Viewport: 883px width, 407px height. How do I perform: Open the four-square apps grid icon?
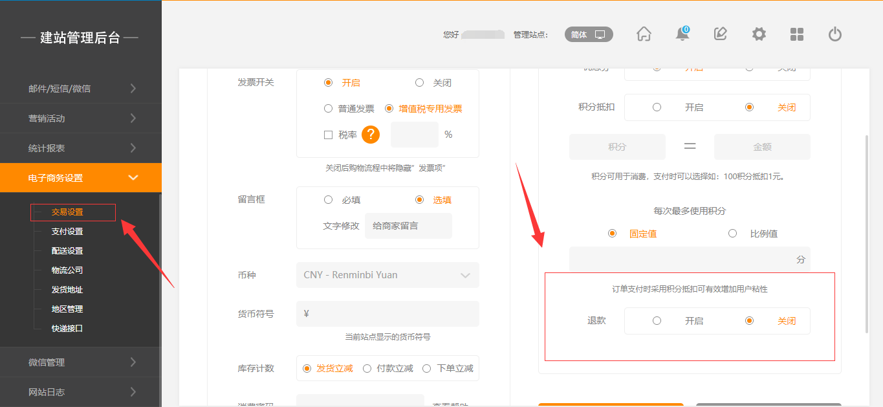tap(797, 34)
